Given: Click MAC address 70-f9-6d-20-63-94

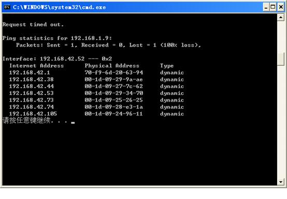Looking at the screenshot, I should [x=113, y=73].
